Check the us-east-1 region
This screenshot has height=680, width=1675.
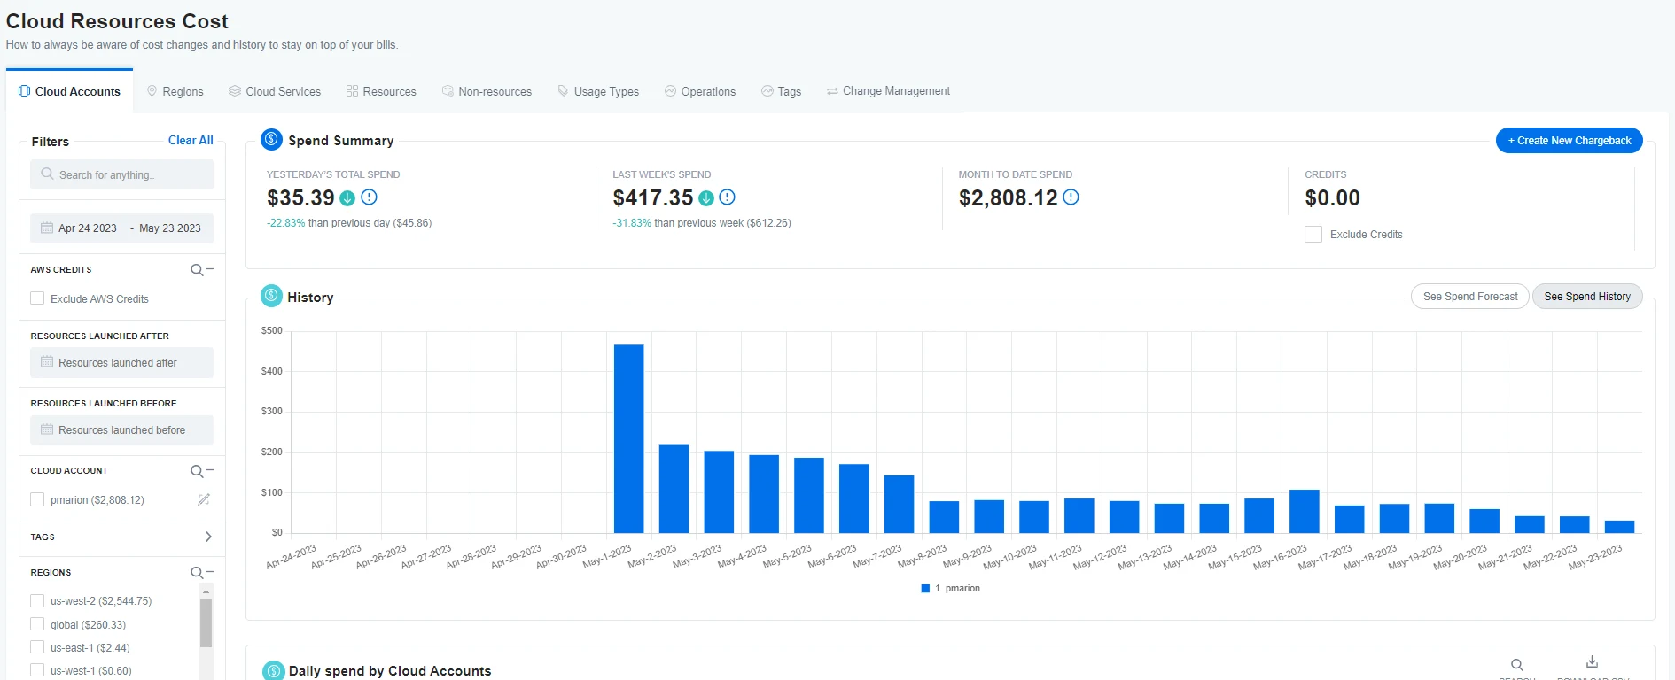point(37,647)
